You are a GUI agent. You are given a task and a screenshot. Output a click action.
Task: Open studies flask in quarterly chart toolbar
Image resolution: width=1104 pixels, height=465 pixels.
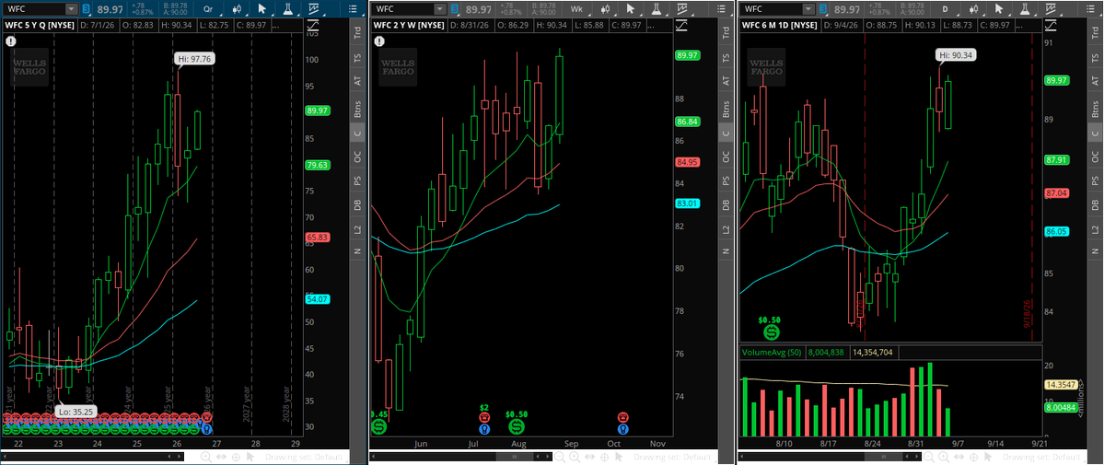(288, 9)
